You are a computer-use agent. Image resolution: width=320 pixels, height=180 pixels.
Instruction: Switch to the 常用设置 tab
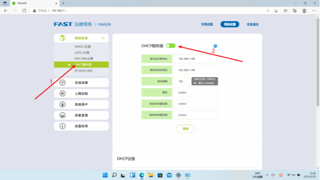(207, 24)
